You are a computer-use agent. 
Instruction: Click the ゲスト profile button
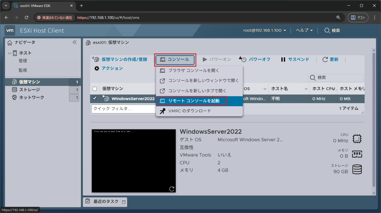(358, 17)
